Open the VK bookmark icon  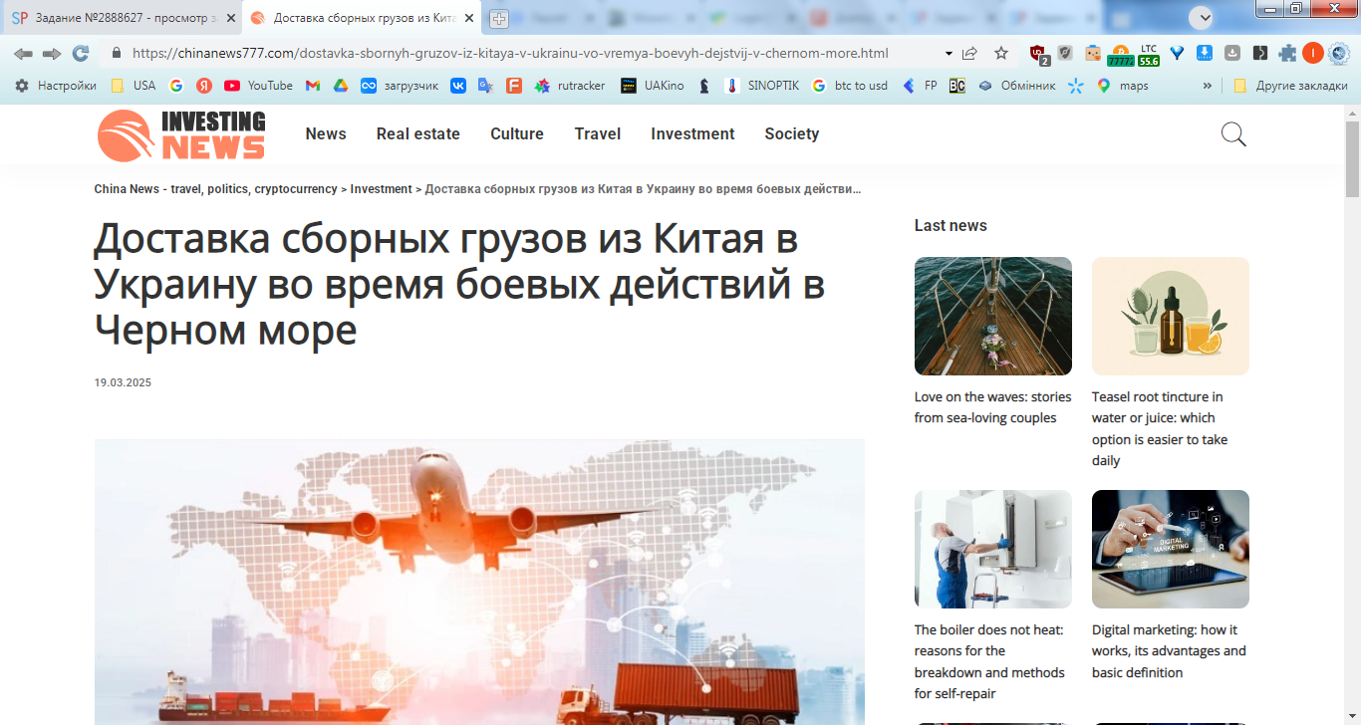coord(458,86)
